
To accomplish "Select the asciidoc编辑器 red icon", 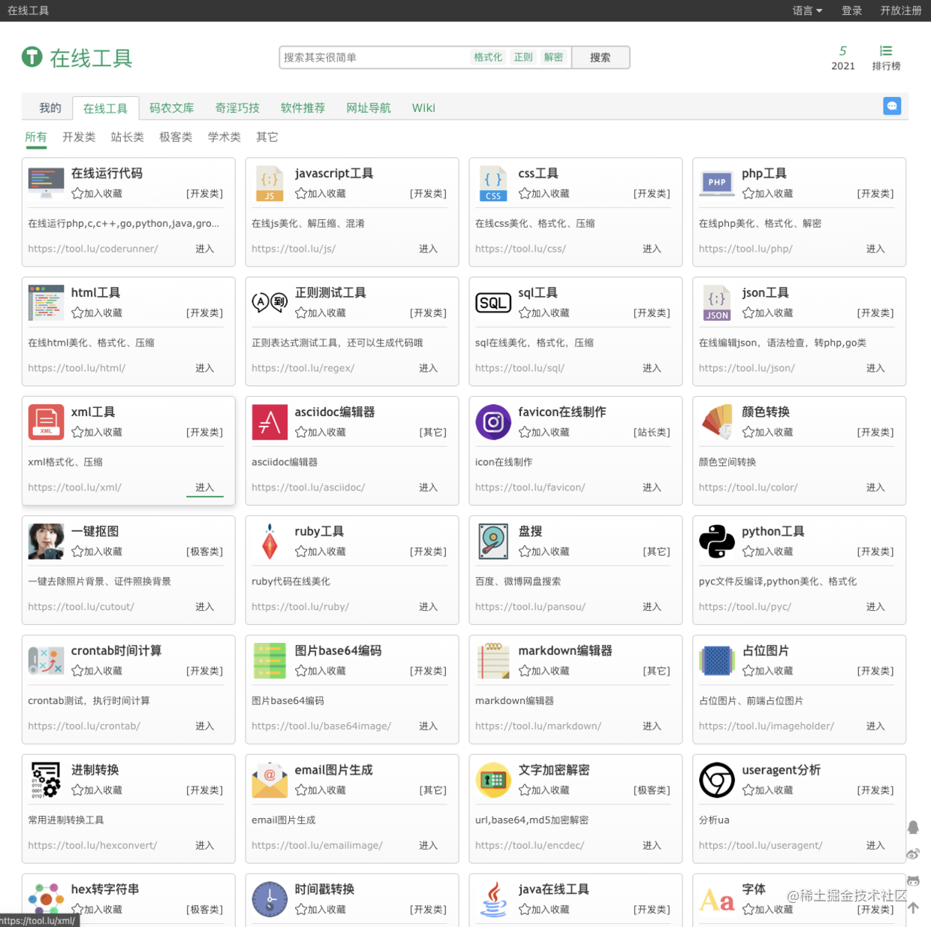I will 270,422.
